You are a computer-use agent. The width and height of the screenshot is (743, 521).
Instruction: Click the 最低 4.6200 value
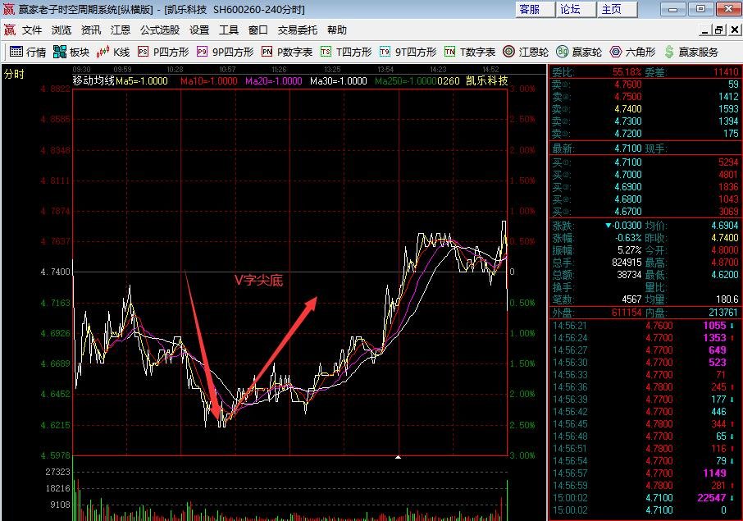724,275
